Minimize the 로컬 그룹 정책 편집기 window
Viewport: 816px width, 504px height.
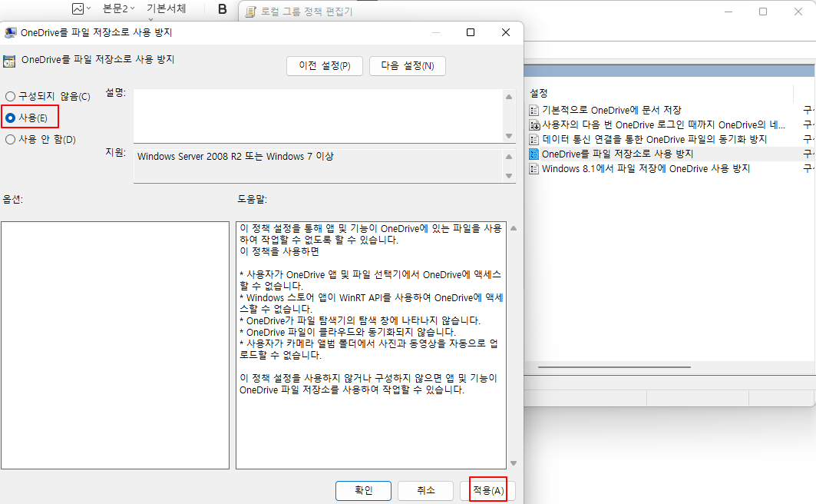(728, 12)
